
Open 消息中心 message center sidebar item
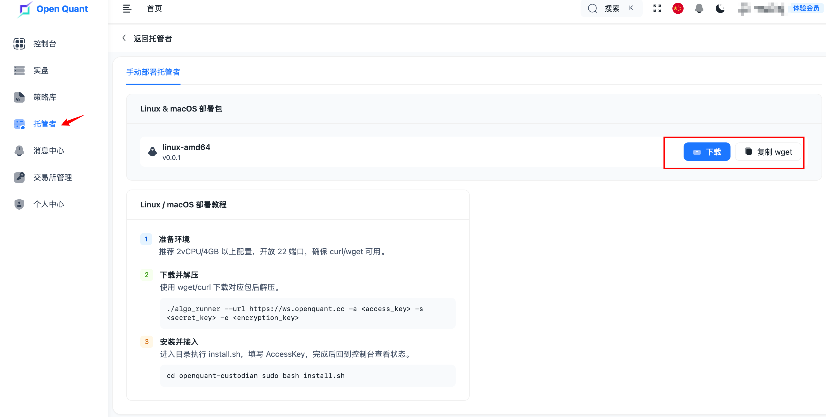(48, 151)
